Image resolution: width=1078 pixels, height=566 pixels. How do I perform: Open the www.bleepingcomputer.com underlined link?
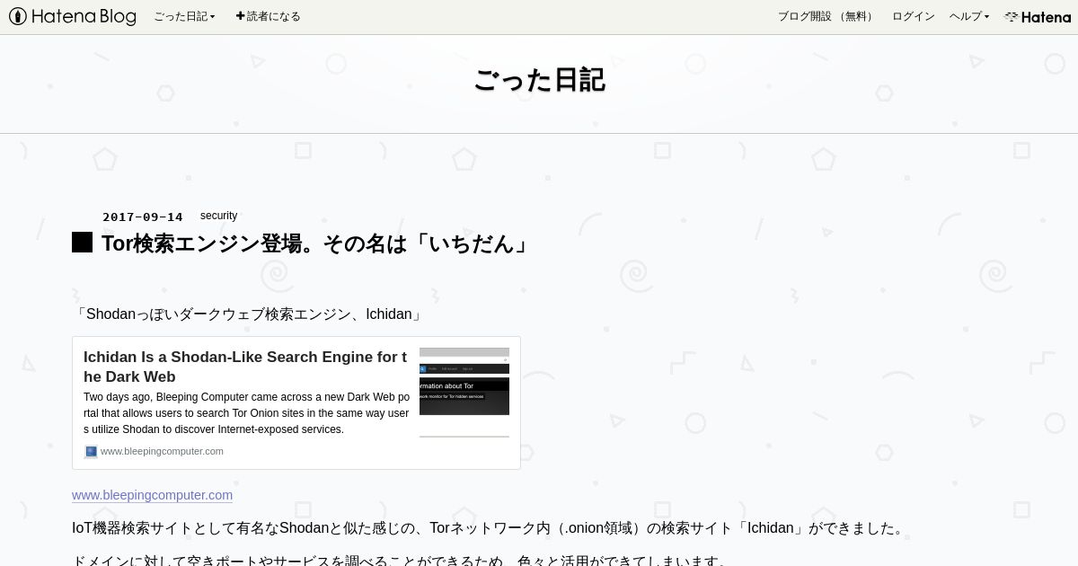click(x=152, y=495)
